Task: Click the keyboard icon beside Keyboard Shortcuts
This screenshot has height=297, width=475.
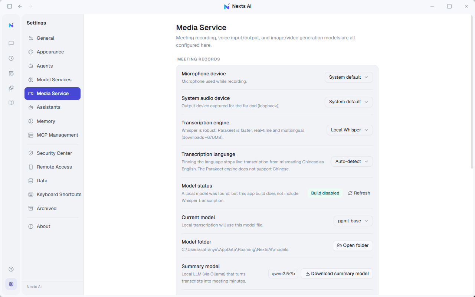Action: (31, 195)
